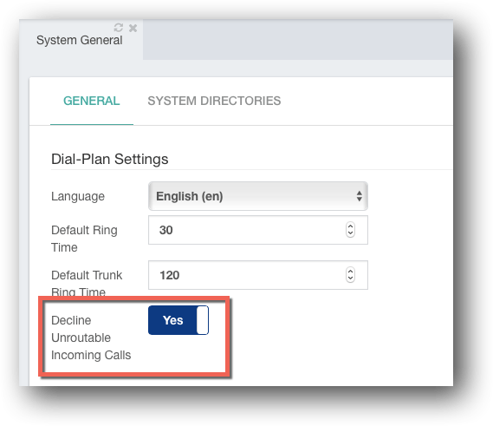493x426 pixels.
Task: Increase Default Trunk Ring Time with up arrow
Action: tap(350, 271)
